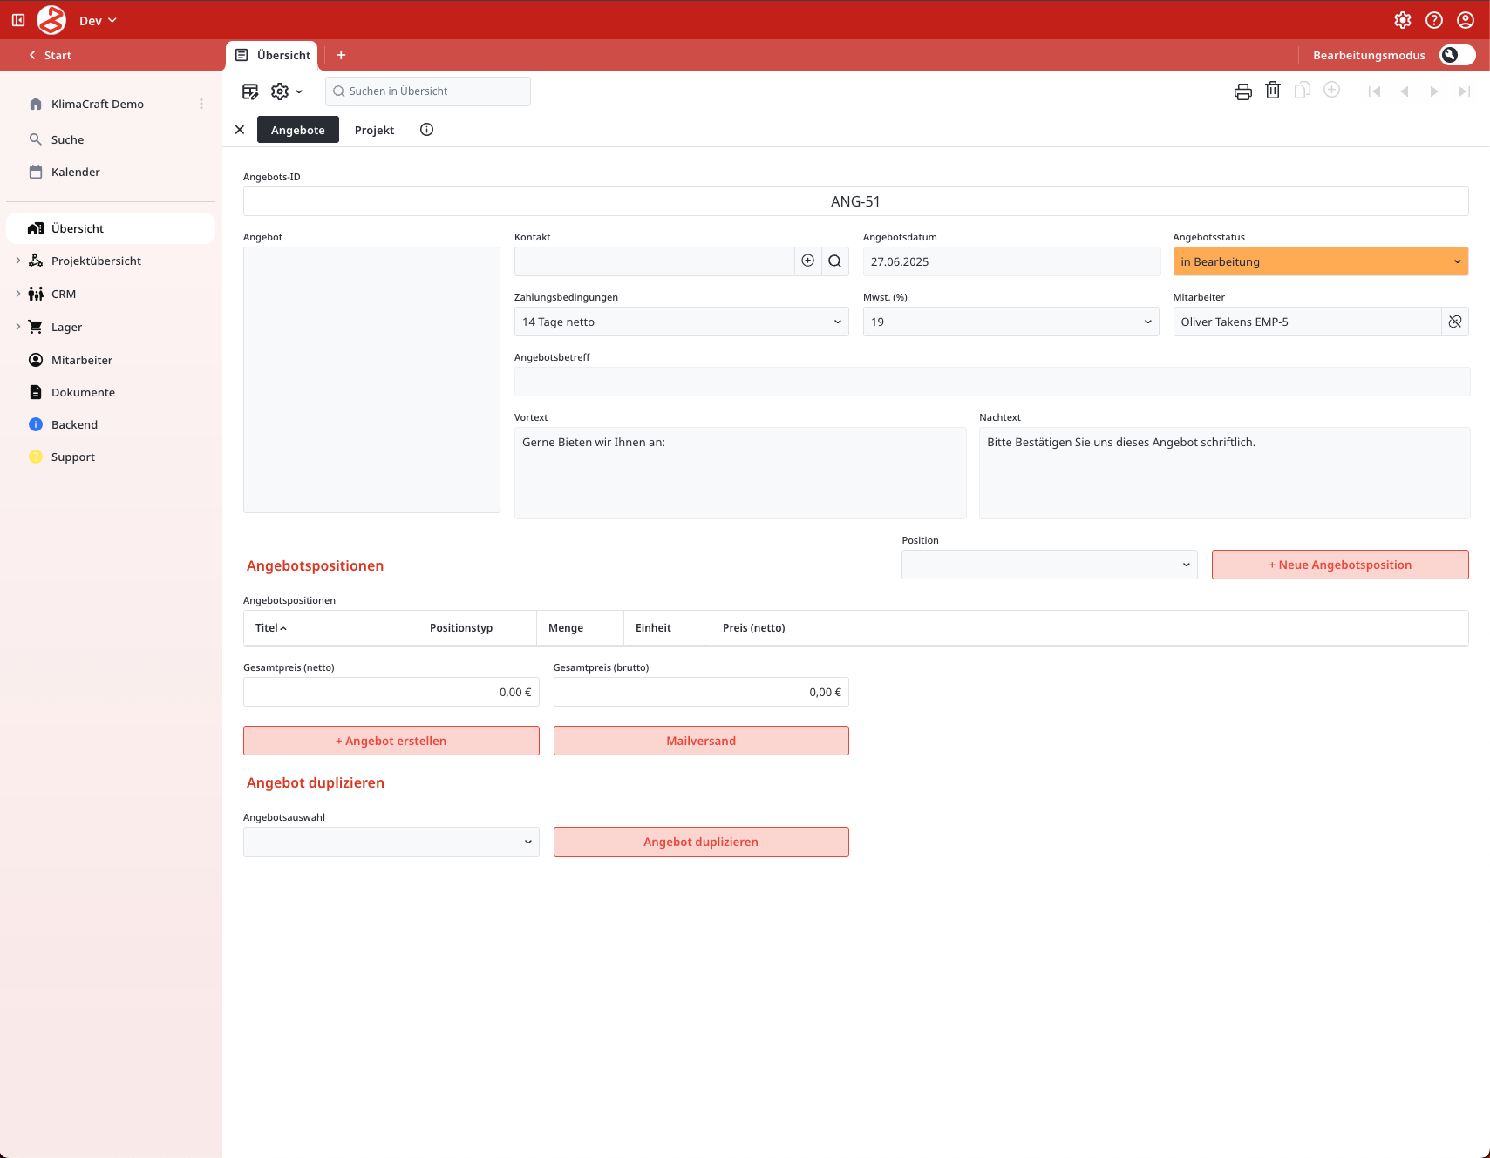The width and height of the screenshot is (1490, 1158).
Task: Open the Angebotsstatus dropdown
Action: 1320,261
